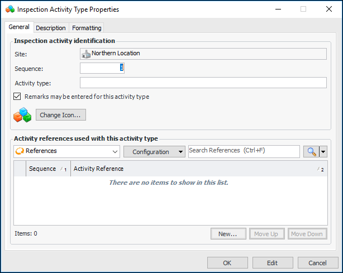
Task: Click the window title bar app icon
Action: 10,9
